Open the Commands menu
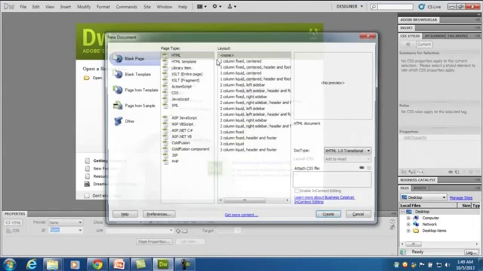This screenshot has width=483, height=271. [126, 7]
